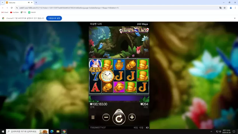Click the golden pocket watch symbol
Image resolution: width=238 pixels, height=134 pixels.
pos(107,75)
